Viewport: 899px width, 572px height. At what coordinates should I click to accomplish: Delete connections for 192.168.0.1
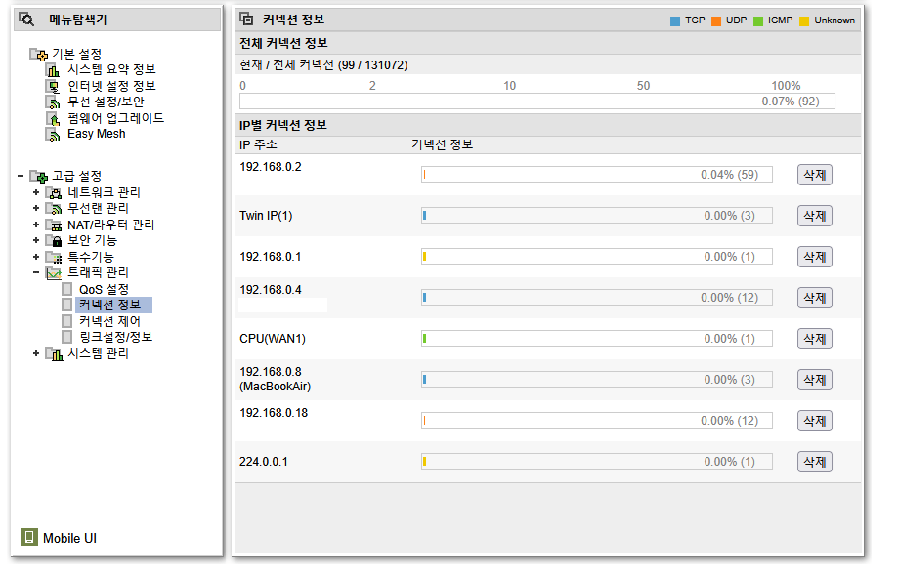coord(815,257)
